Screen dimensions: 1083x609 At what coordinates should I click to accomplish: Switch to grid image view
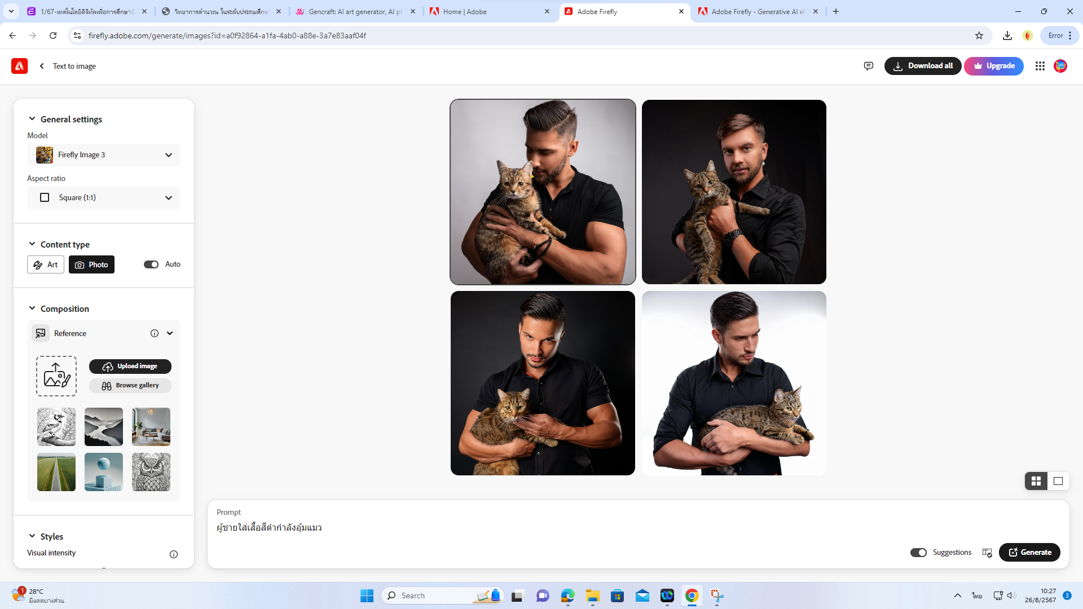pyautogui.click(x=1036, y=481)
